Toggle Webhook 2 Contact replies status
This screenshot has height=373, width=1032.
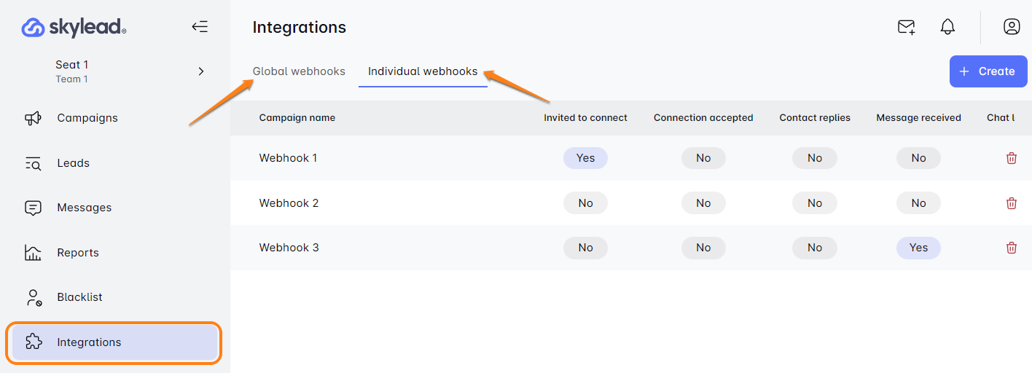pyautogui.click(x=815, y=203)
